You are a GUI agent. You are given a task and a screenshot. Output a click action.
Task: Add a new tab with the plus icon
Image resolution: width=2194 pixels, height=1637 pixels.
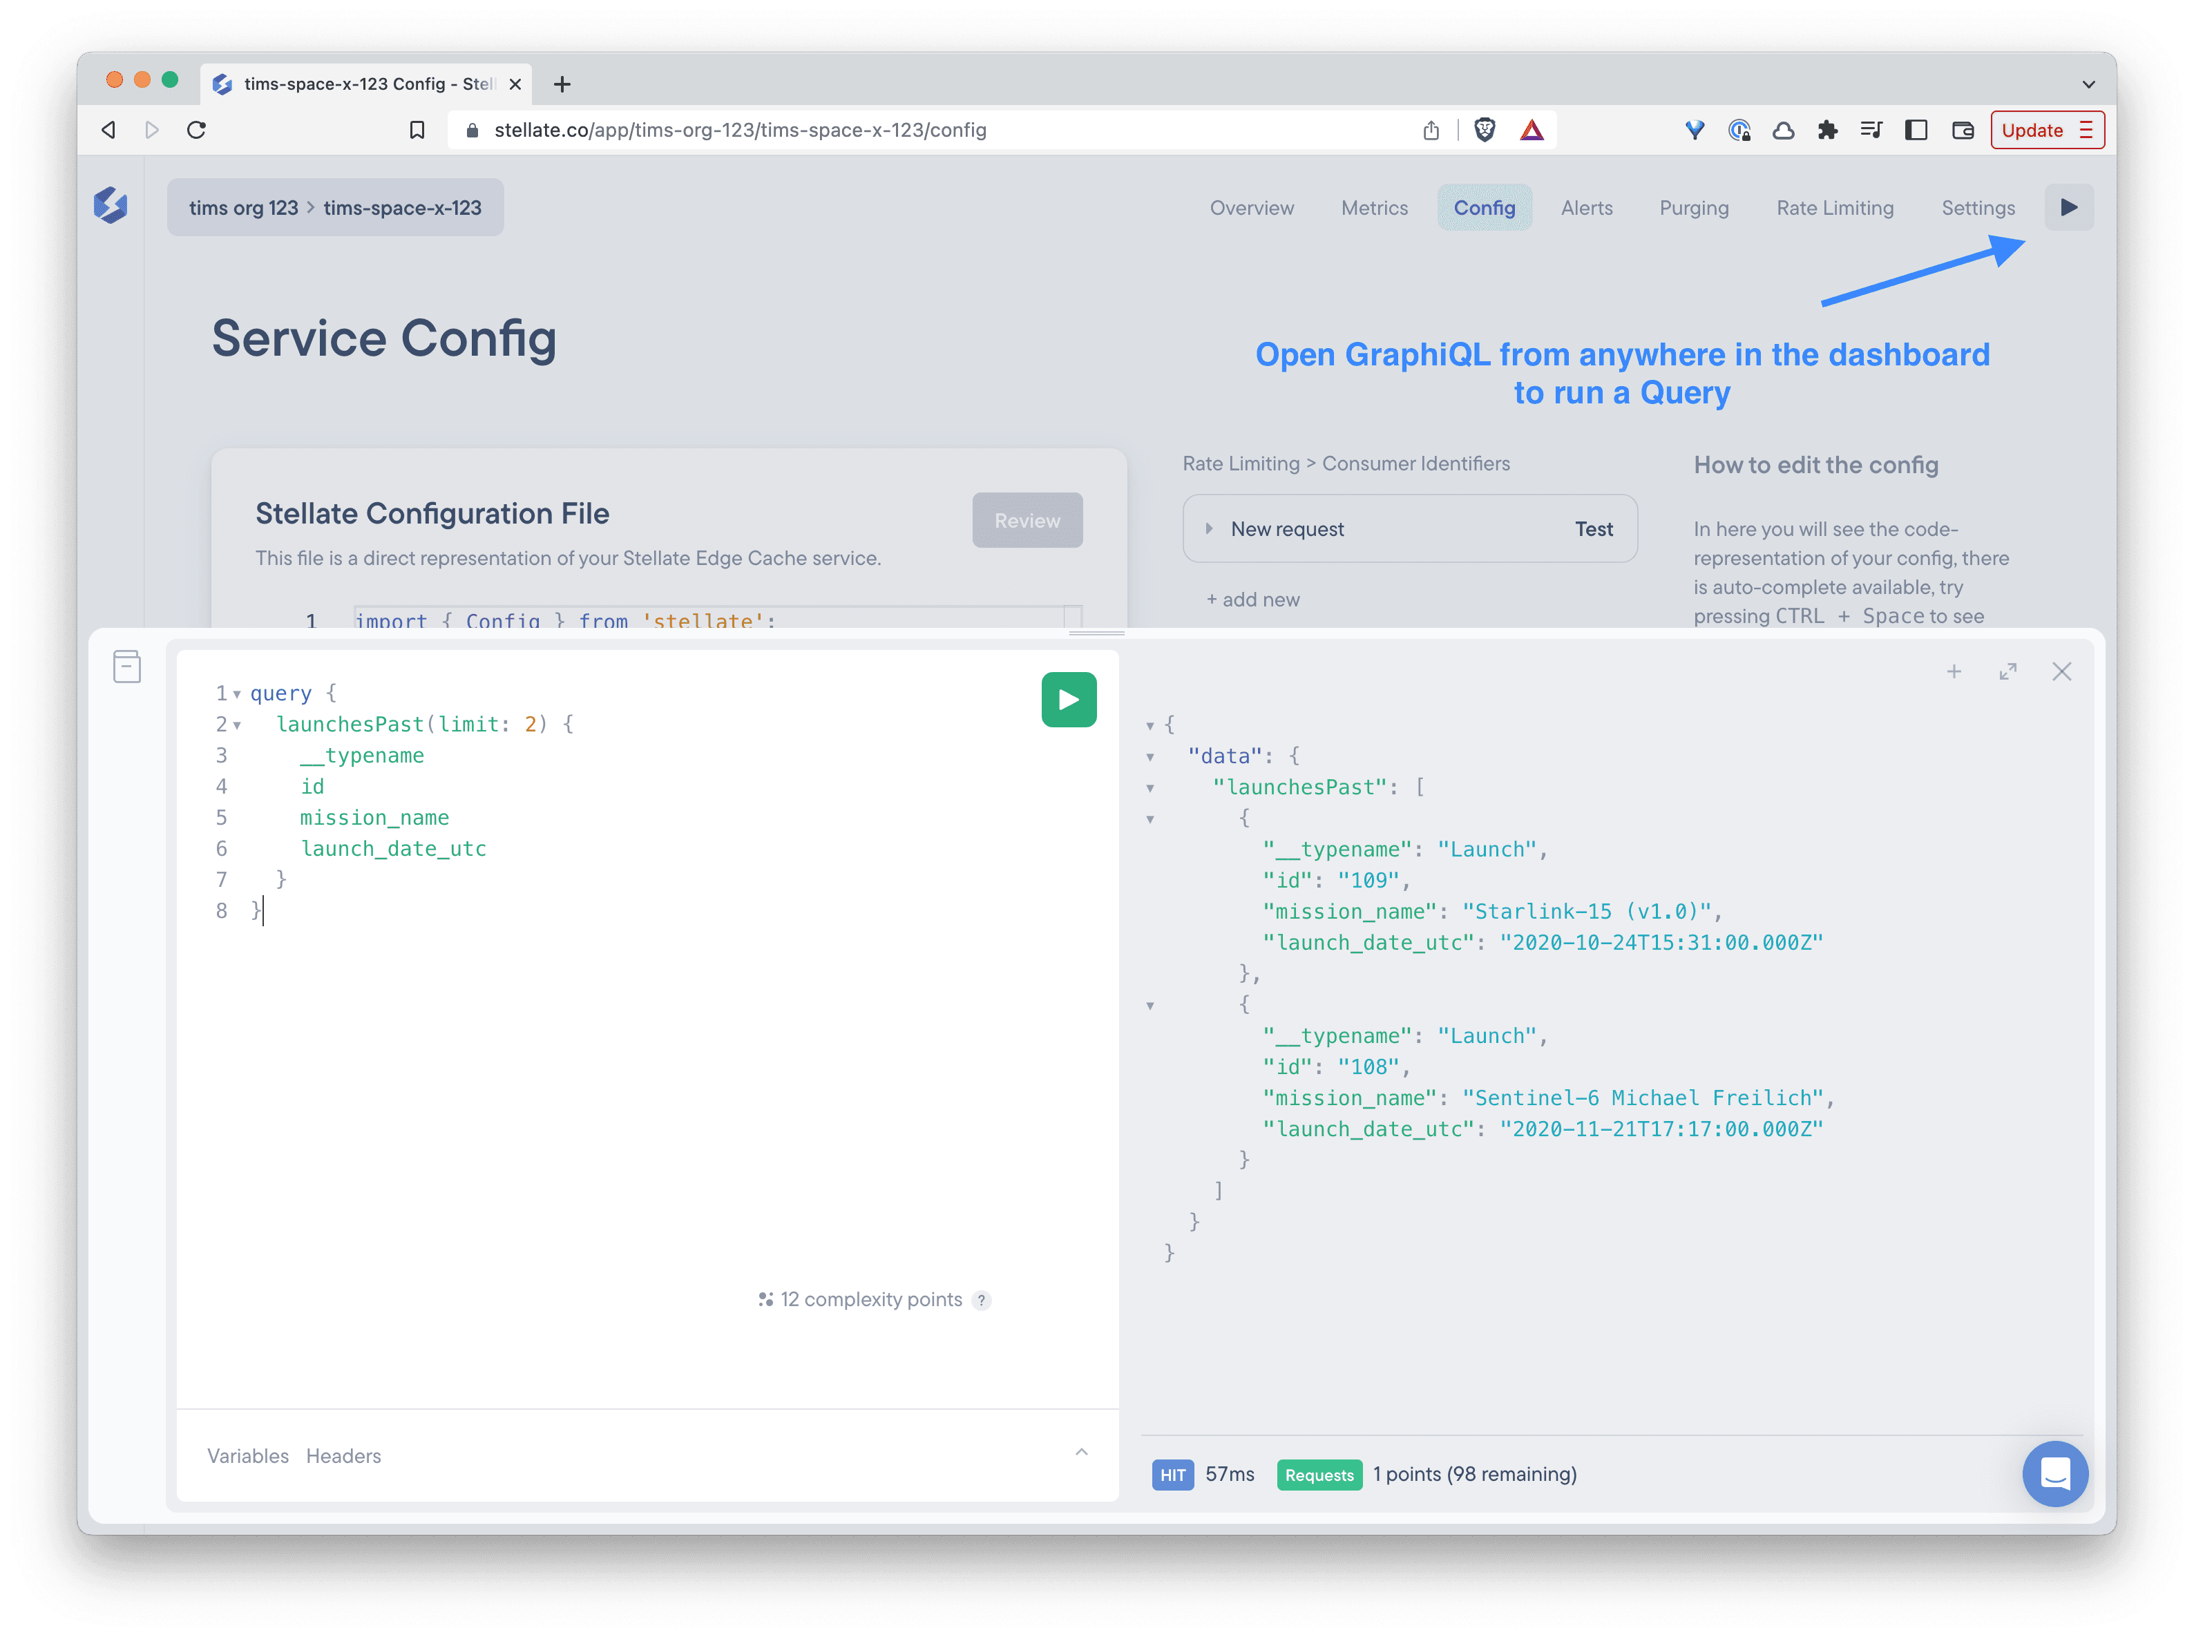(x=1953, y=671)
